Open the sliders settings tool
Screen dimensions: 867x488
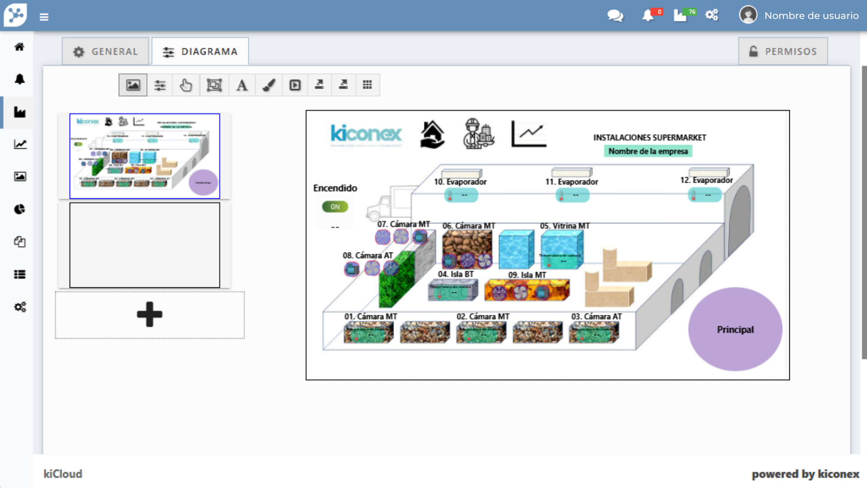pyautogui.click(x=160, y=85)
